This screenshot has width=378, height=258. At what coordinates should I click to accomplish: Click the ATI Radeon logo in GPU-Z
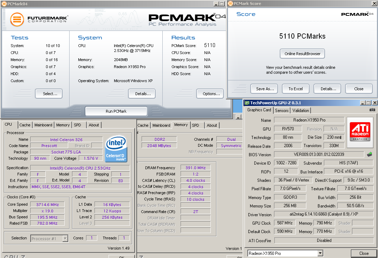360,132
